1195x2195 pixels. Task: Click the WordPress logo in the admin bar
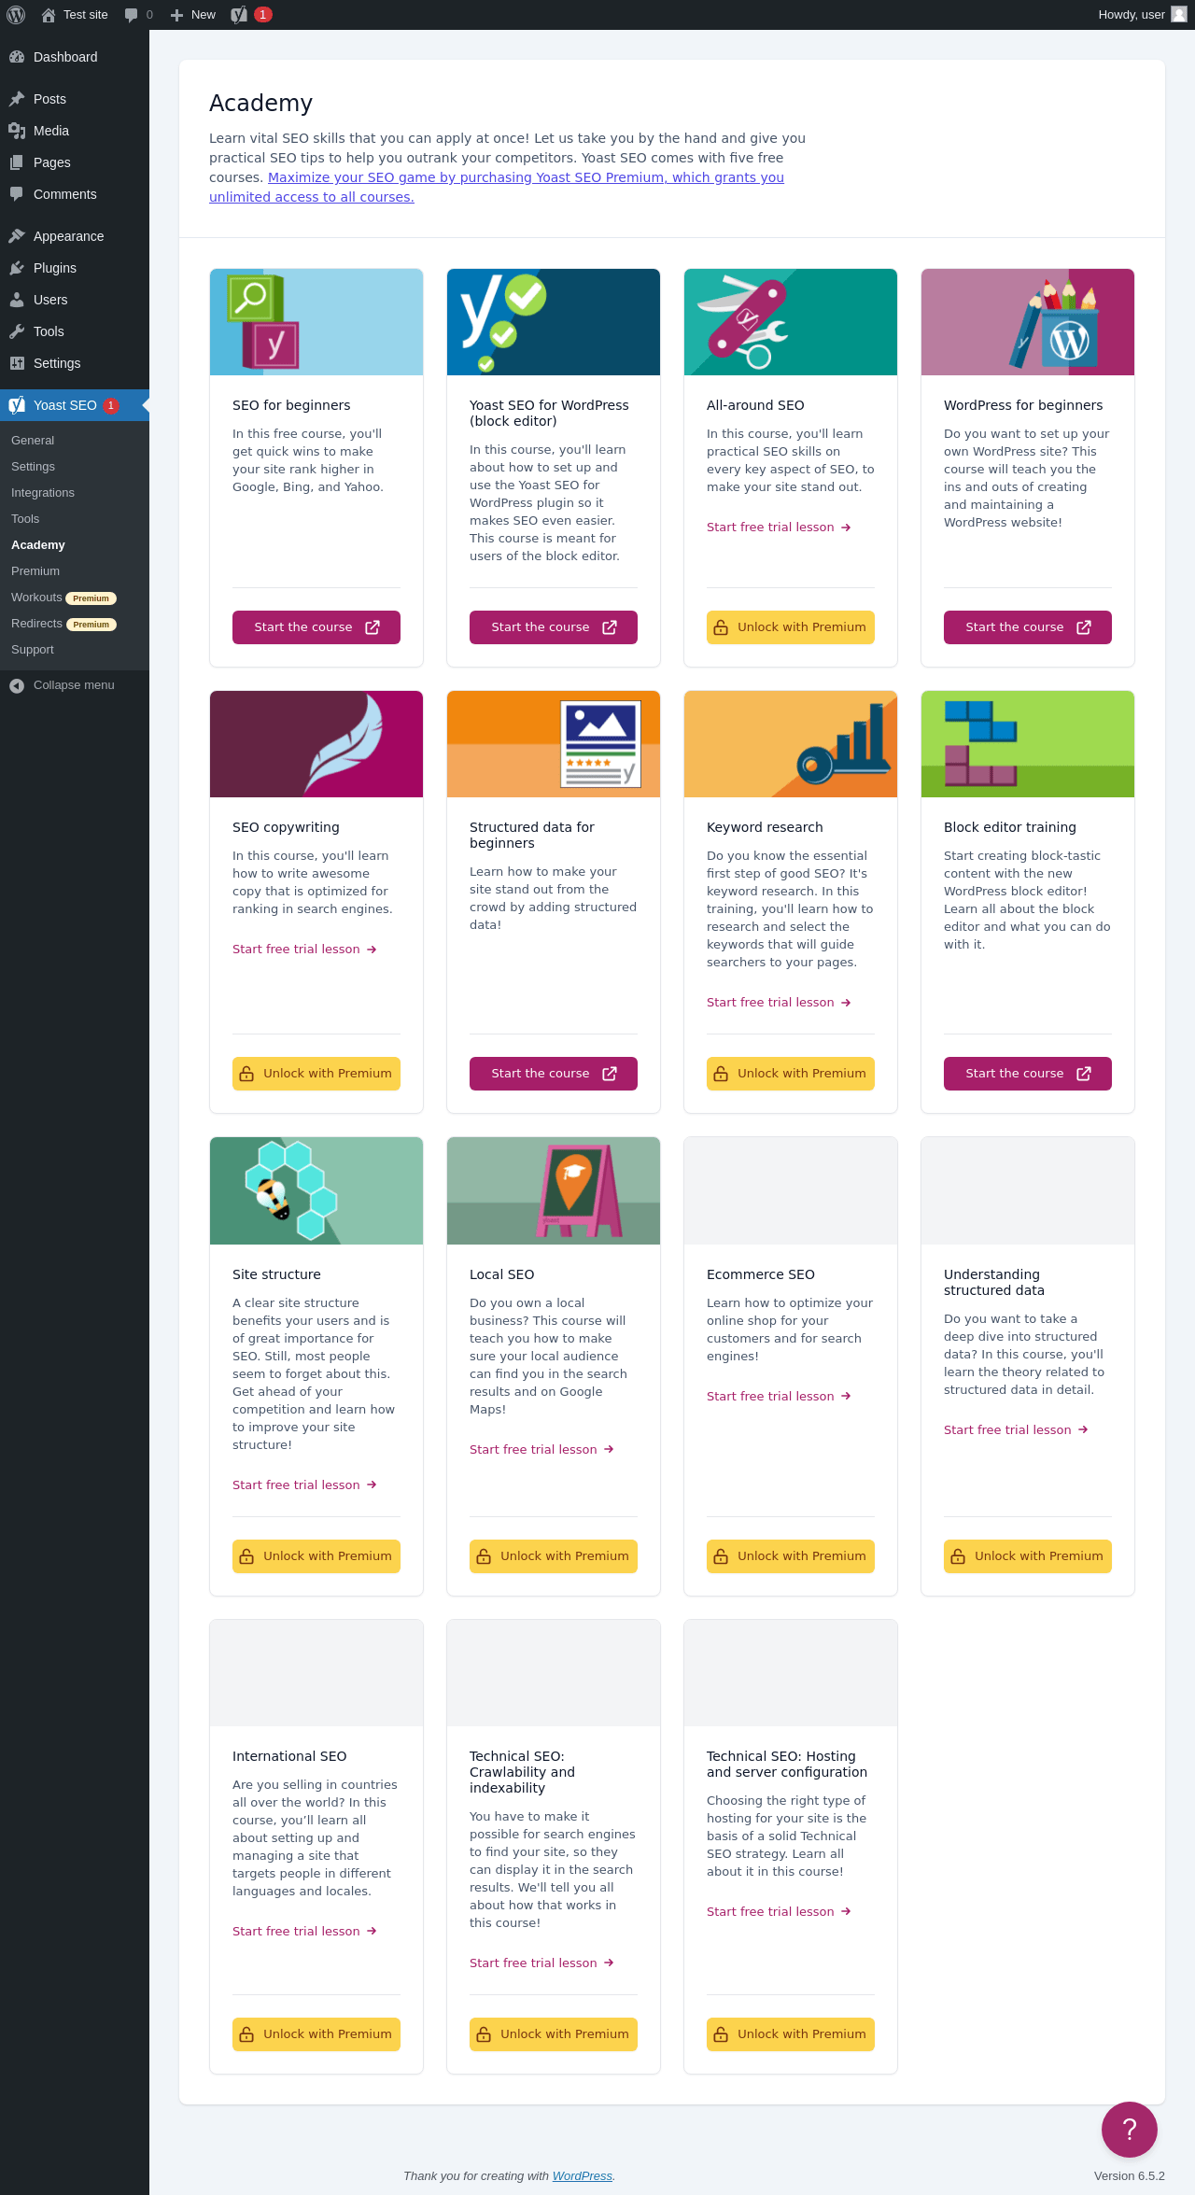click(x=16, y=15)
